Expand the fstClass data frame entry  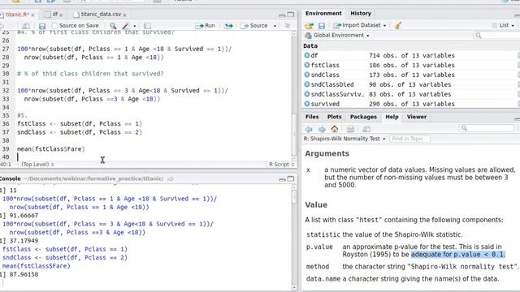coord(307,65)
